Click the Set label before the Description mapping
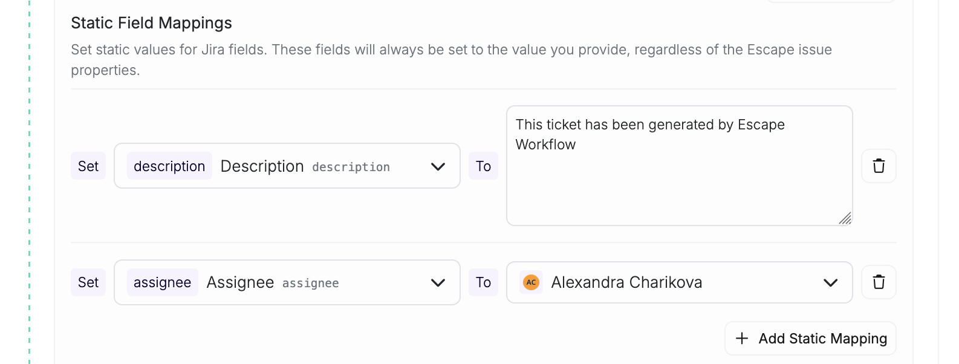The image size is (959, 364). pyautogui.click(x=88, y=166)
